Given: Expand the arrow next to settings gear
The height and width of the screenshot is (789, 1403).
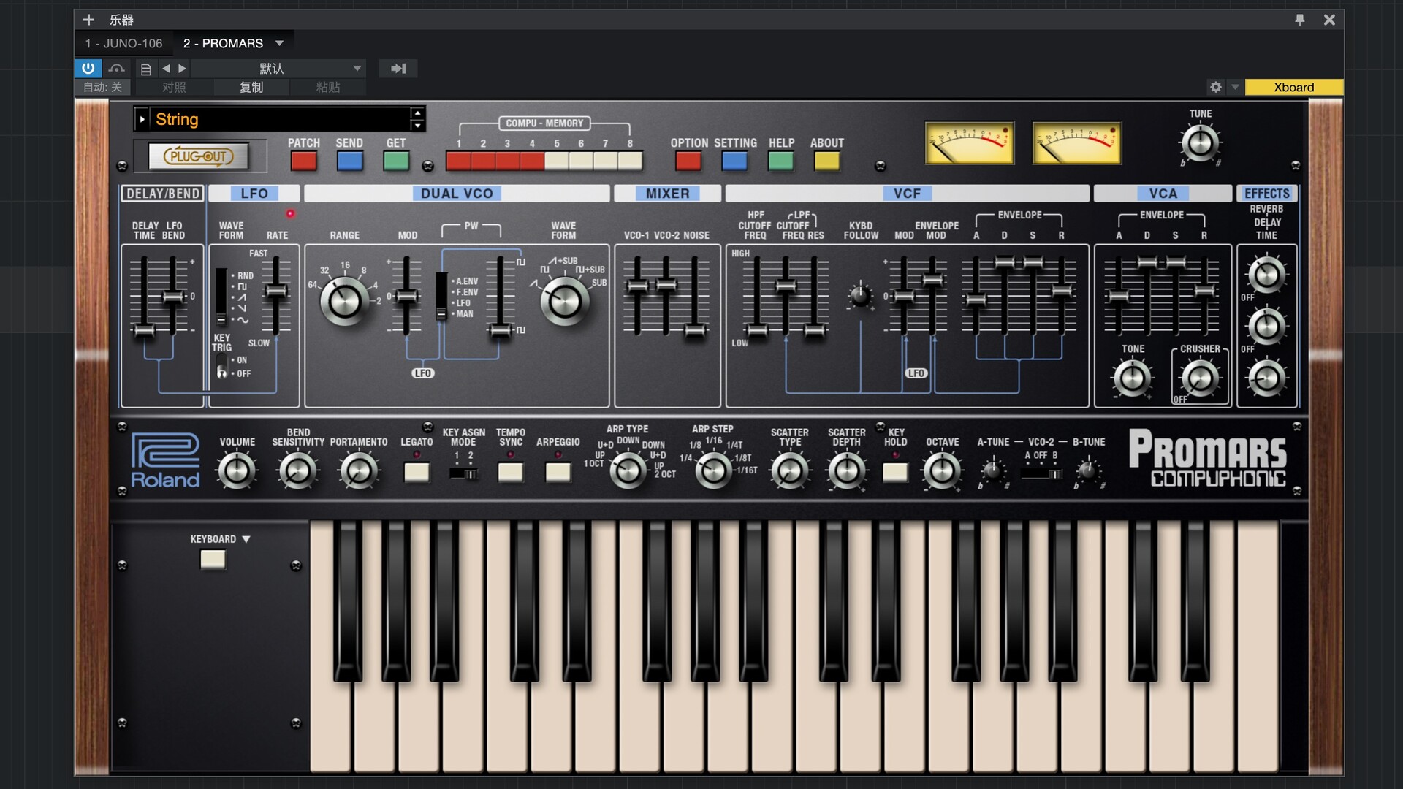Looking at the screenshot, I should [x=1235, y=87].
